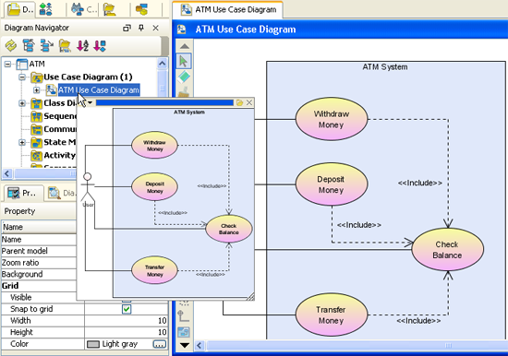Click the collapse all tree icon
This screenshot has height=356, width=508.
coord(29,45)
